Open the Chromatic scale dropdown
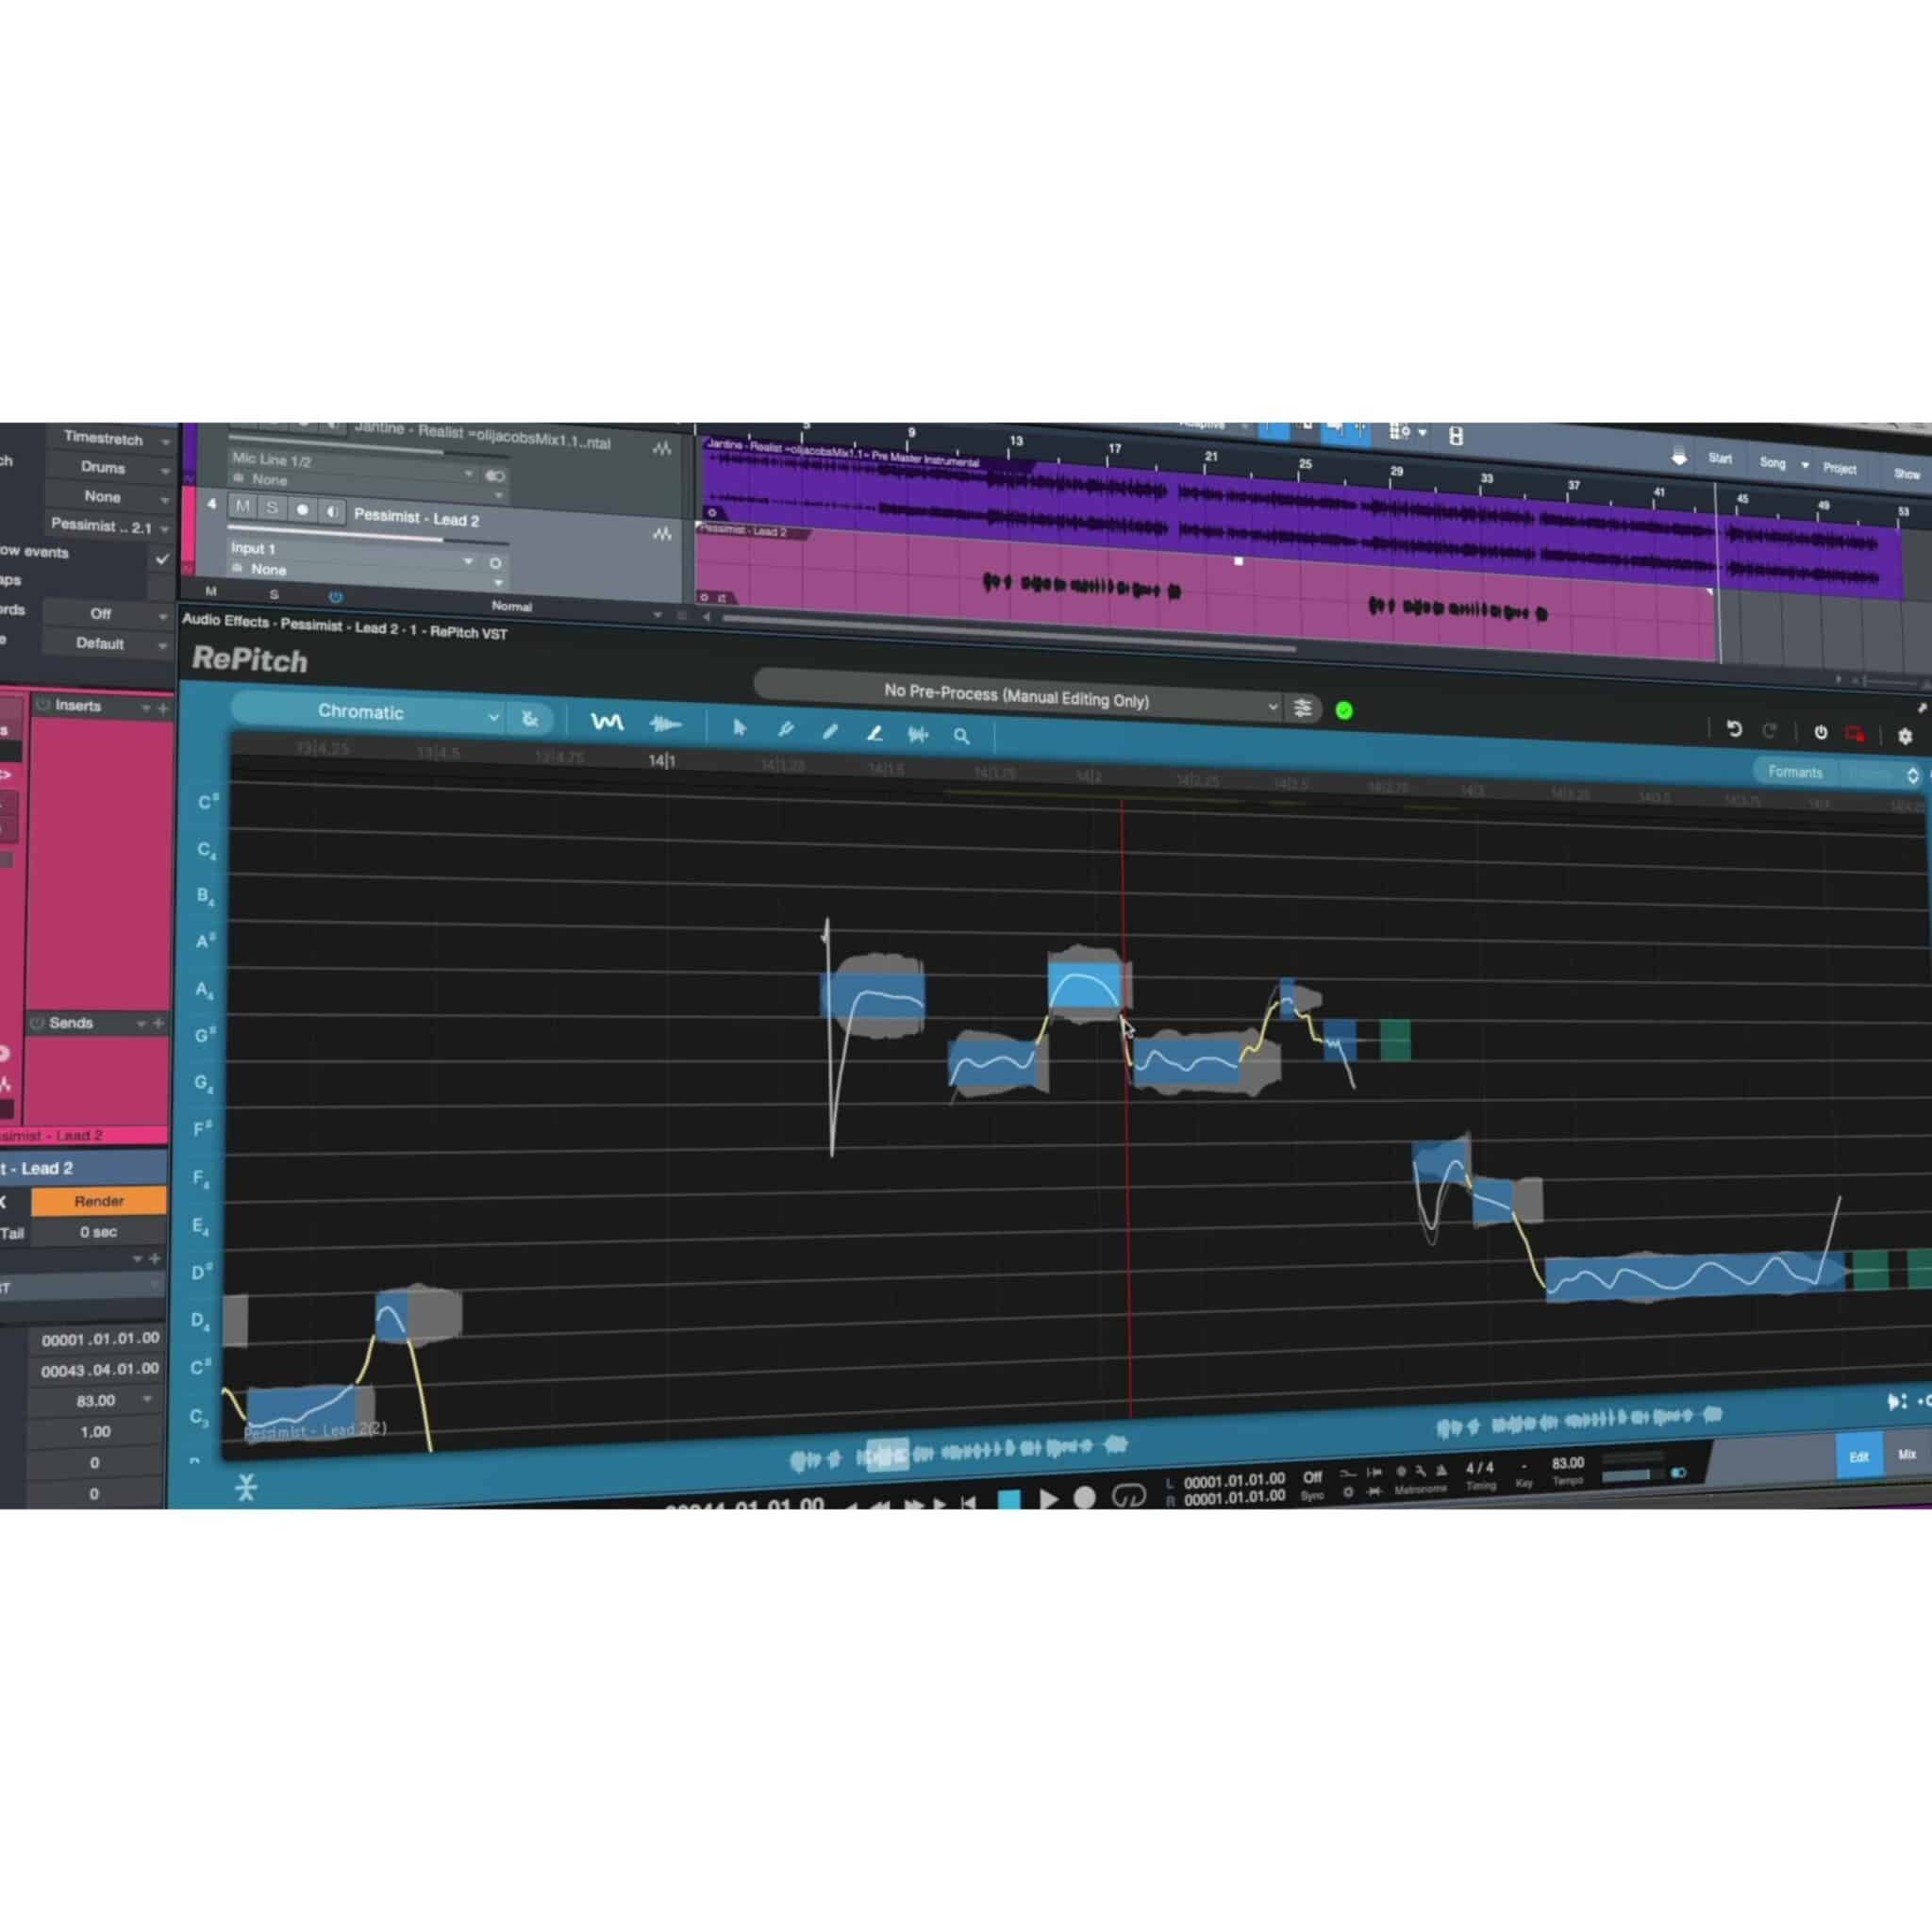This screenshot has width=1932, height=1932. click(x=368, y=713)
